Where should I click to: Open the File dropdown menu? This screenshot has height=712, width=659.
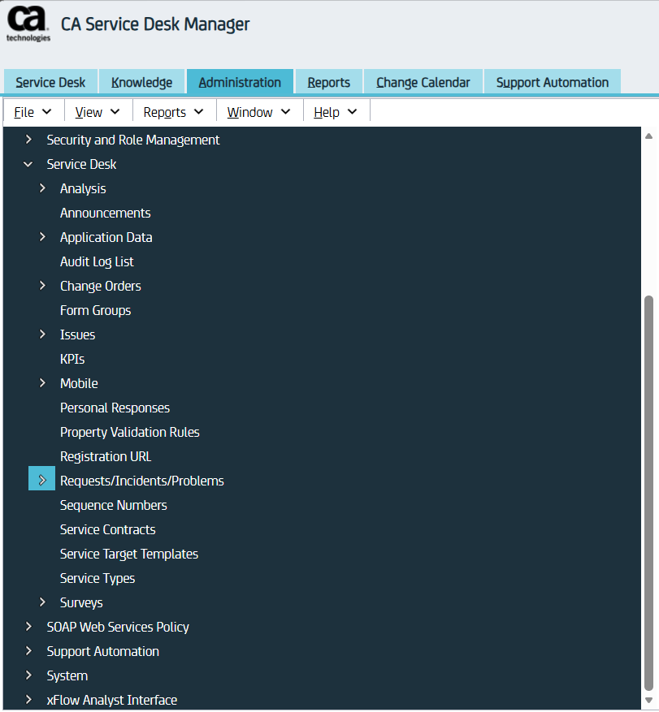point(33,112)
